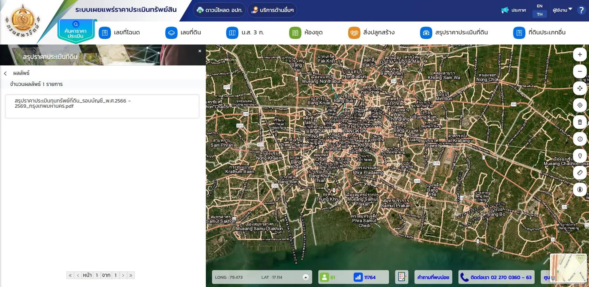Viewport: 589px width, 287px height.
Task: Click ดาวน์โหลด อปท. button
Action: click(x=219, y=10)
